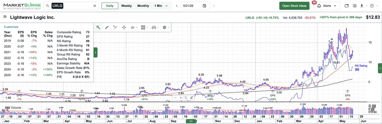382x124 pixels.
Task: Click the Acc/Dis Rating row
Action: (x=73, y=59)
